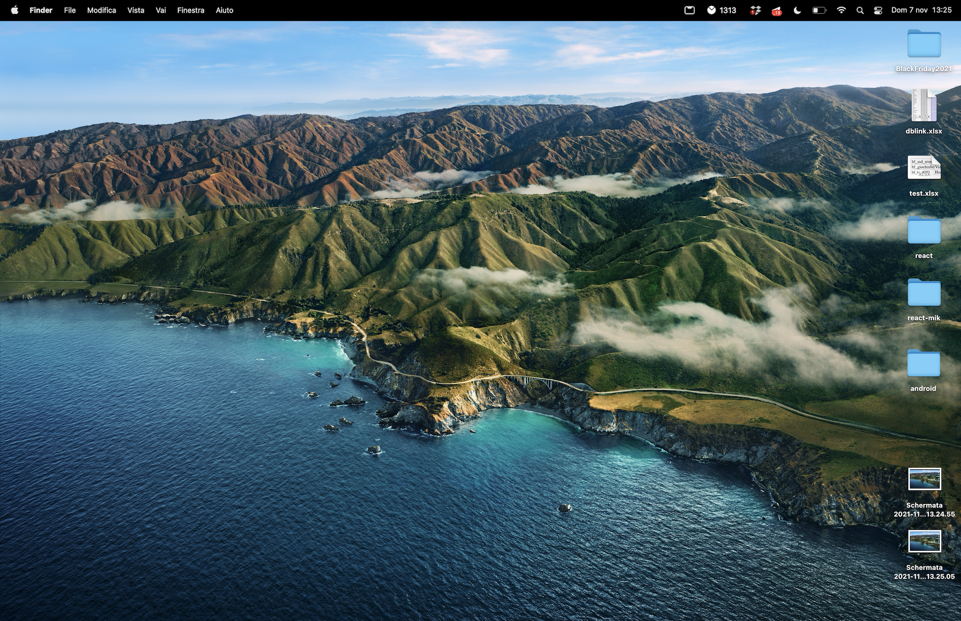Open the Modifica menu
The width and height of the screenshot is (961, 621).
(102, 10)
